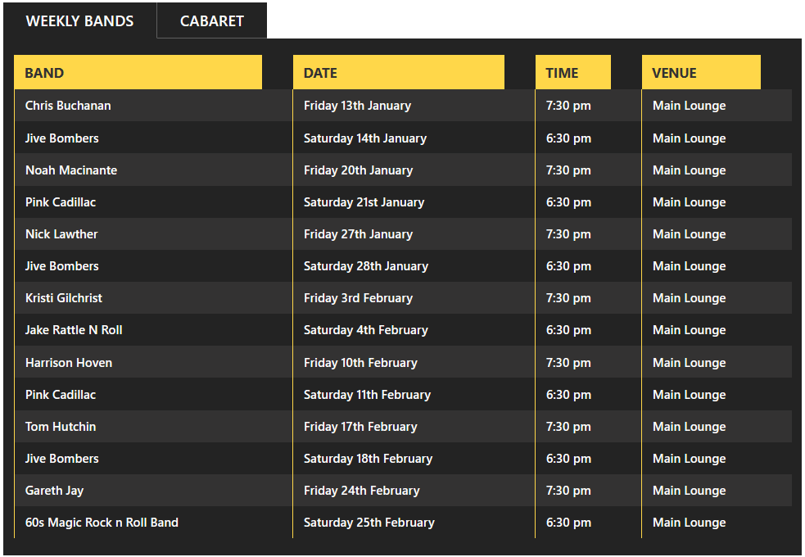
Task: Click on Harrison Hoven band name
Action: pyautogui.click(x=69, y=363)
